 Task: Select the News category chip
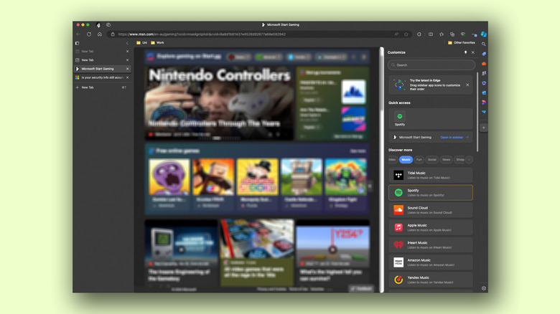click(x=447, y=159)
